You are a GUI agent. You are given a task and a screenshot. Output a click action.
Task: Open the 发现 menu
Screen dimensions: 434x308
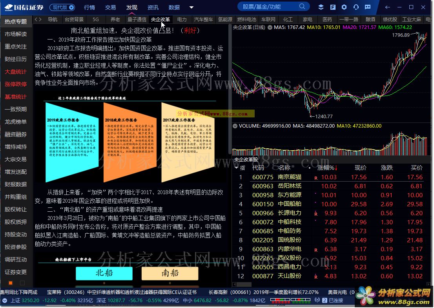132,7
